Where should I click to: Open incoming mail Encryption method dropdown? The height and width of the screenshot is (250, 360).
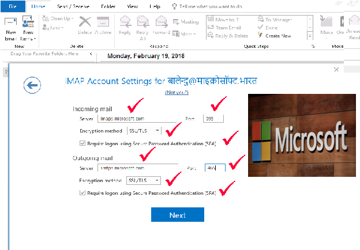(x=144, y=131)
